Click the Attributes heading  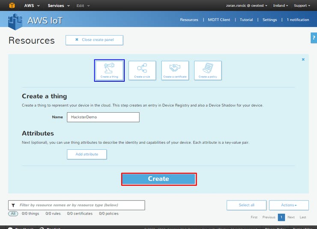pyautogui.click(x=38, y=133)
